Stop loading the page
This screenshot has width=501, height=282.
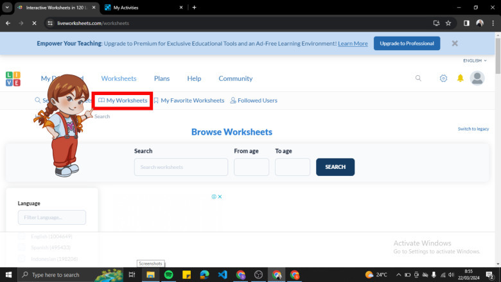click(34, 23)
